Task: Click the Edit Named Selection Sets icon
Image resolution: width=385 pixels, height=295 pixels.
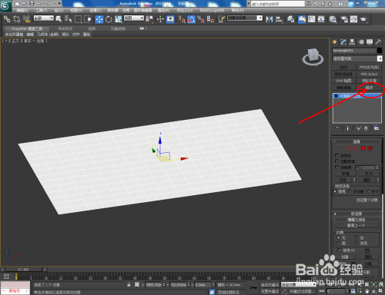Action: (x=221, y=19)
